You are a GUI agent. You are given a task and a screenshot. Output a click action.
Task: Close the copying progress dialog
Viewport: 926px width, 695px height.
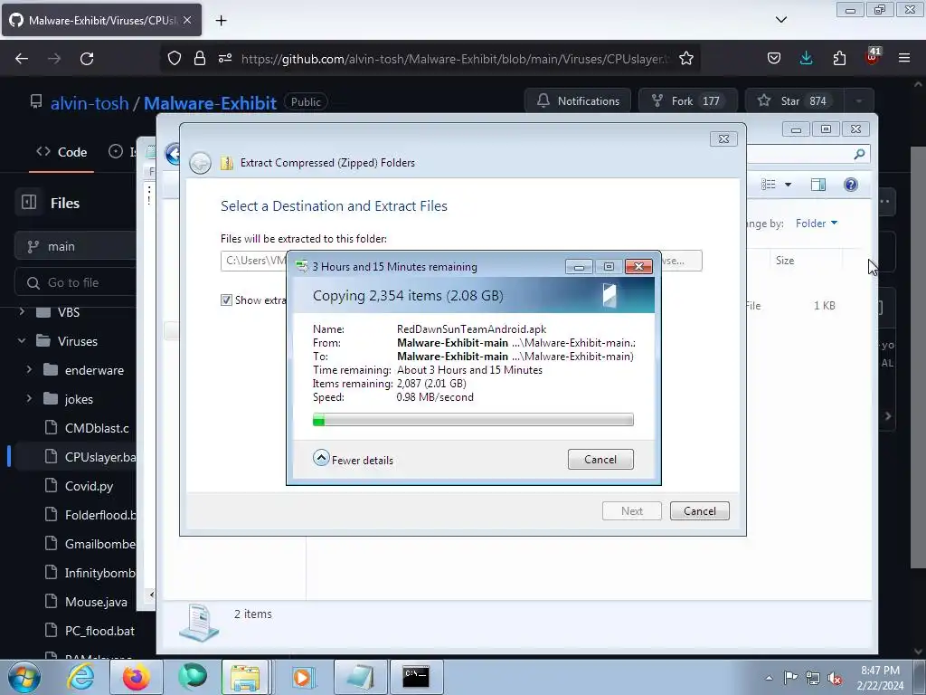(638, 267)
